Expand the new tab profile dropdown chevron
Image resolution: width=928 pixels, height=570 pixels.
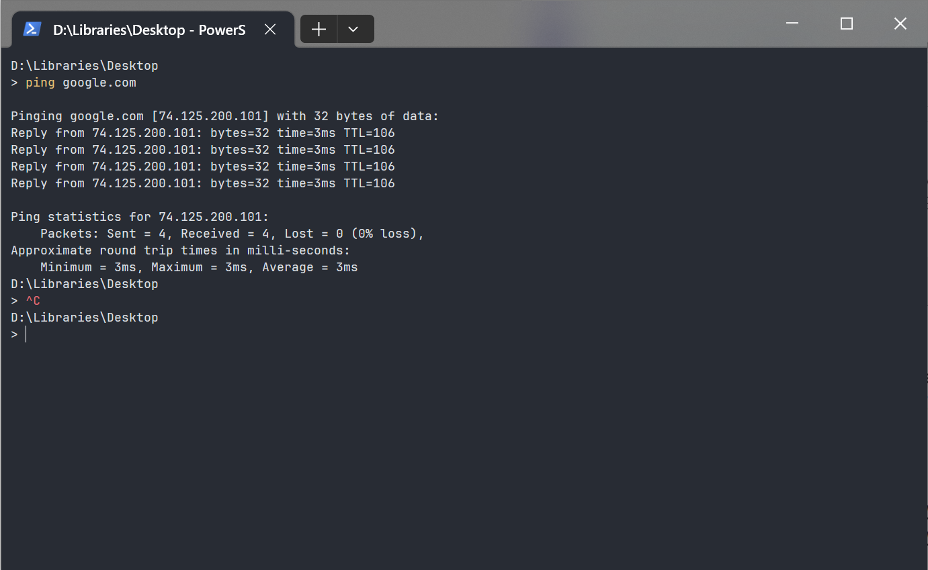[353, 30]
